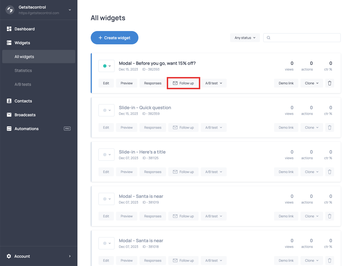Image resolution: width=354 pixels, height=266 pixels.
Task: Toggle status of 'Before you go' modal widget
Action: click(106, 66)
